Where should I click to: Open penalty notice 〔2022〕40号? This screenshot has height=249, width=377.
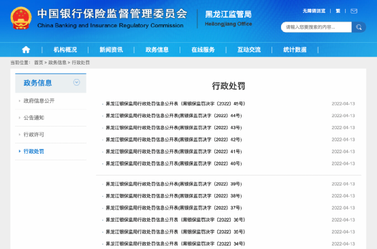[x=174, y=164]
